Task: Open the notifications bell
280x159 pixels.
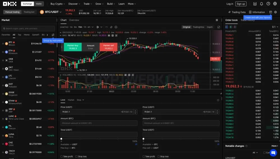Action: pyautogui.click(x=262, y=4)
